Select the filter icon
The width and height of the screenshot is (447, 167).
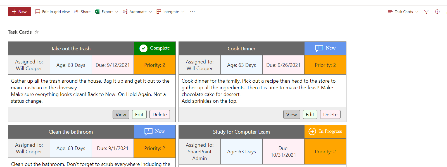click(x=426, y=12)
